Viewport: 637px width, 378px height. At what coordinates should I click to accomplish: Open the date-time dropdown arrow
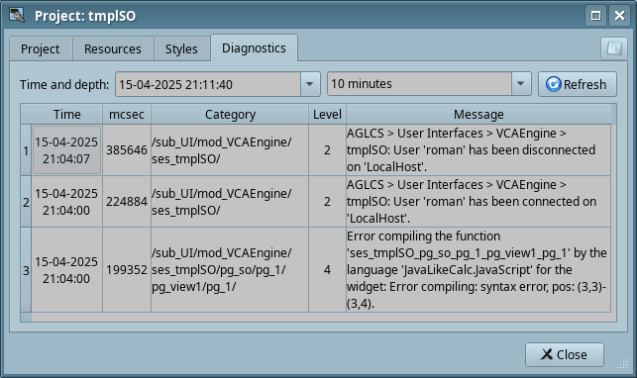(x=309, y=84)
